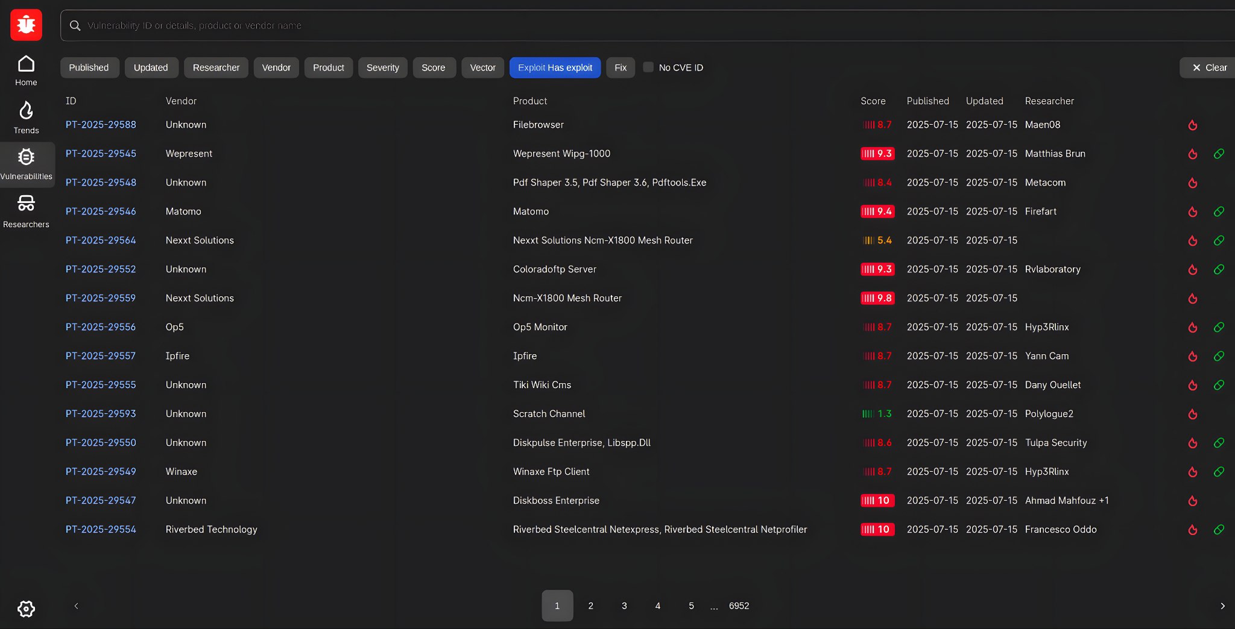The height and width of the screenshot is (629, 1235).
Task: Open the active Exploit Has exploit filter
Action: click(555, 67)
